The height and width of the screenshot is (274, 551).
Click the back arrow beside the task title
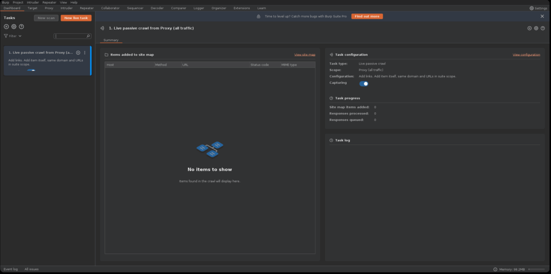[x=102, y=28]
